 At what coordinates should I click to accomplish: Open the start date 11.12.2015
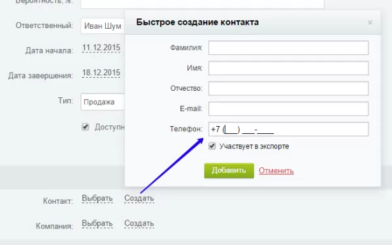[x=101, y=48]
